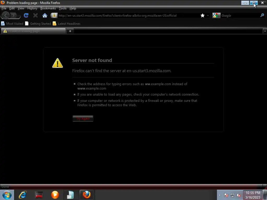Go to the Home page
Image resolution: width=267 pixels, height=200 pixels.
point(45,15)
